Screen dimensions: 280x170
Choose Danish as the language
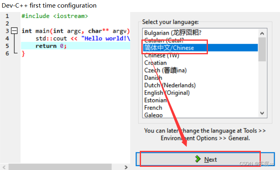[200, 78]
